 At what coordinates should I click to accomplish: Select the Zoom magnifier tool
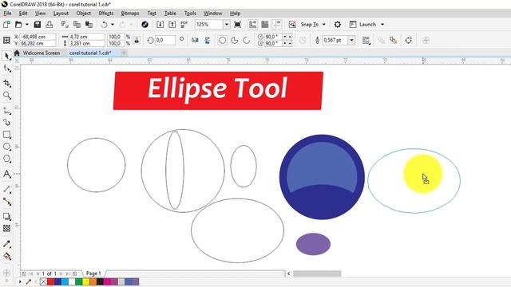tap(6, 96)
